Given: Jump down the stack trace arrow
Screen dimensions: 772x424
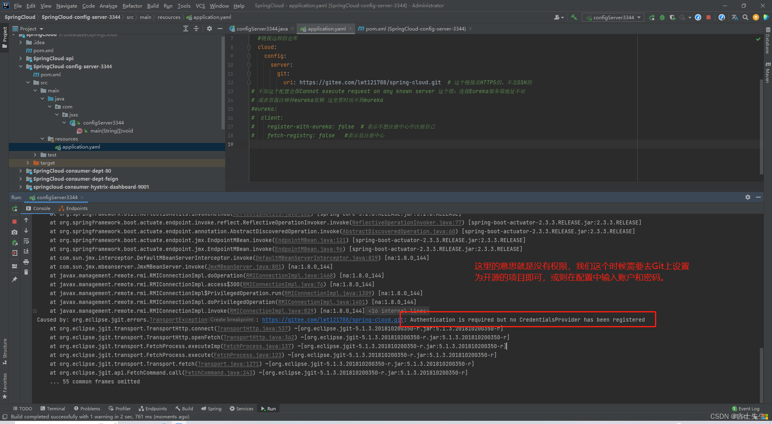Looking at the screenshot, I should click(26, 230).
